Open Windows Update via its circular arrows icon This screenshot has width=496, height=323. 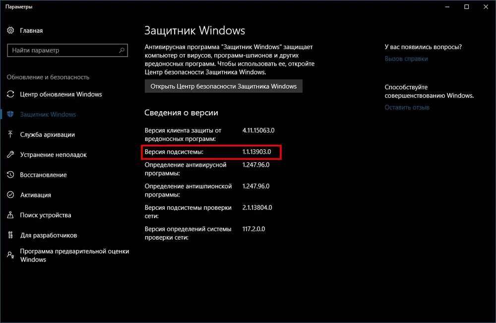point(11,94)
